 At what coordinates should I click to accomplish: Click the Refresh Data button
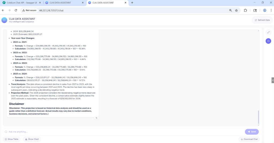pyautogui.click(x=262, y=20)
